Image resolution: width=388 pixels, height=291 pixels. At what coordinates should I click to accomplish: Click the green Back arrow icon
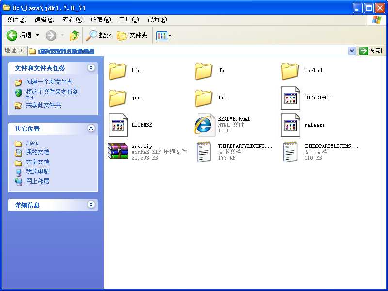coord(12,35)
